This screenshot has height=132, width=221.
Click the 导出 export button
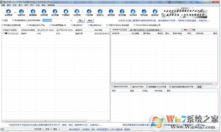tap(90, 20)
